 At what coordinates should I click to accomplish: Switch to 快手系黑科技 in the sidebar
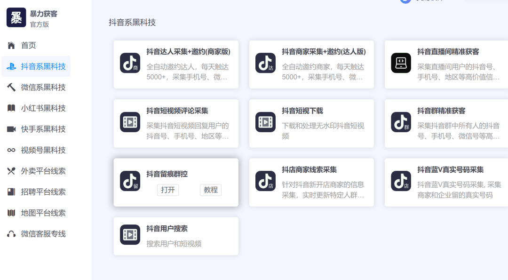(43, 129)
